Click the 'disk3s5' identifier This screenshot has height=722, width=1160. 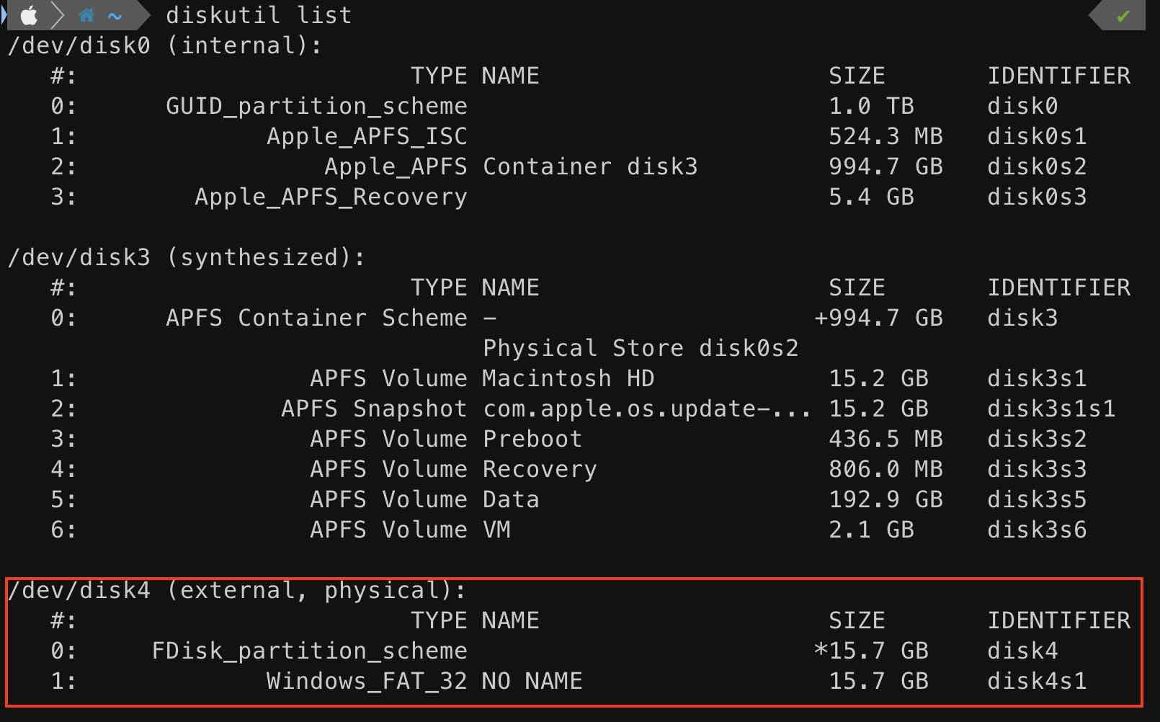pyautogui.click(x=1037, y=499)
